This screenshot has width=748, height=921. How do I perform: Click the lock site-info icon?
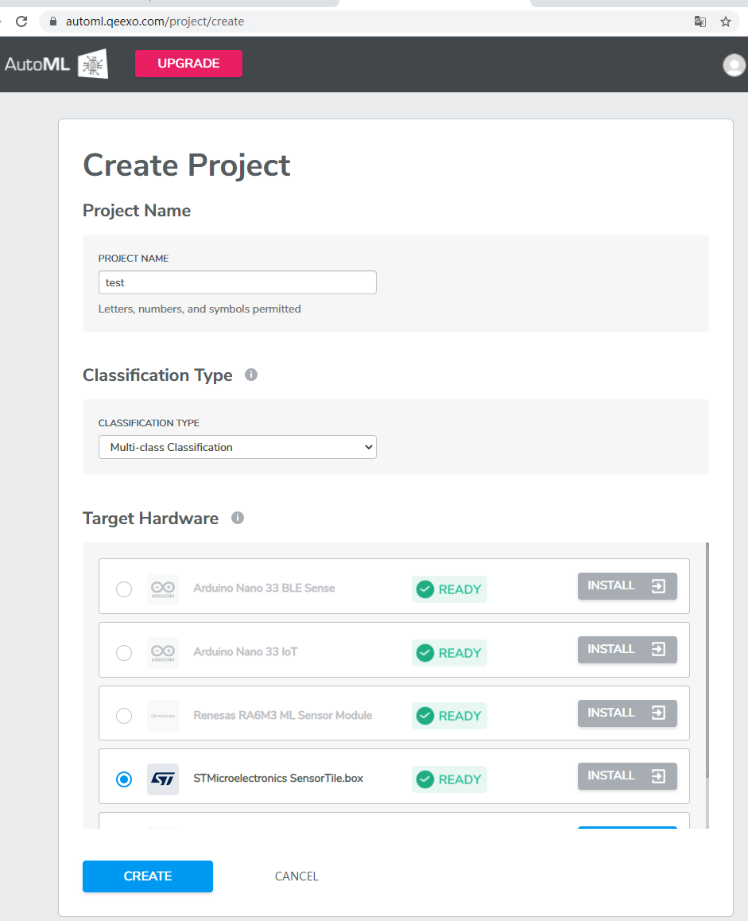click(x=53, y=21)
